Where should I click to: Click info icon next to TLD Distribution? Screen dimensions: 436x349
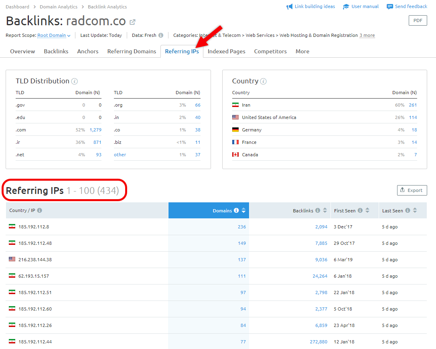[x=75, y=81]
